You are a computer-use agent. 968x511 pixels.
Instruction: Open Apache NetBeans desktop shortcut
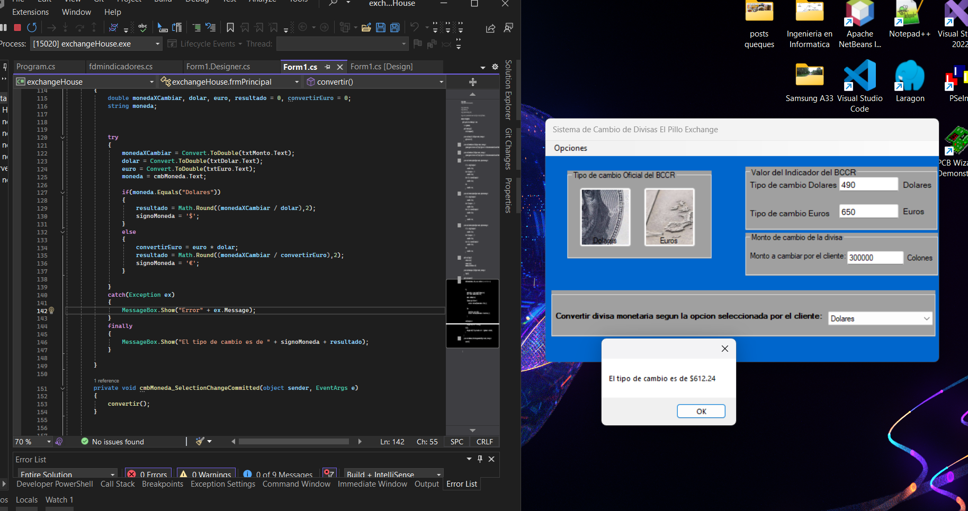859,24
